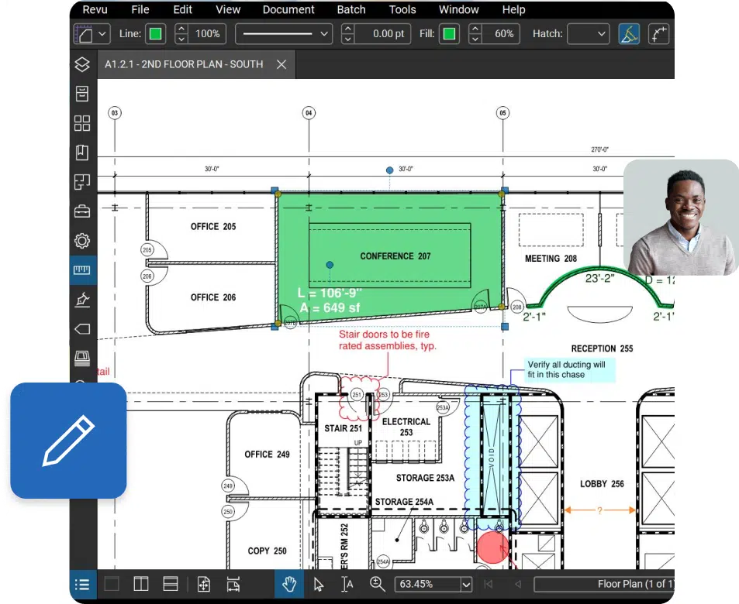Open the Tool Chest briefcase icon
The image size is (739, 604).
point(82,211)
